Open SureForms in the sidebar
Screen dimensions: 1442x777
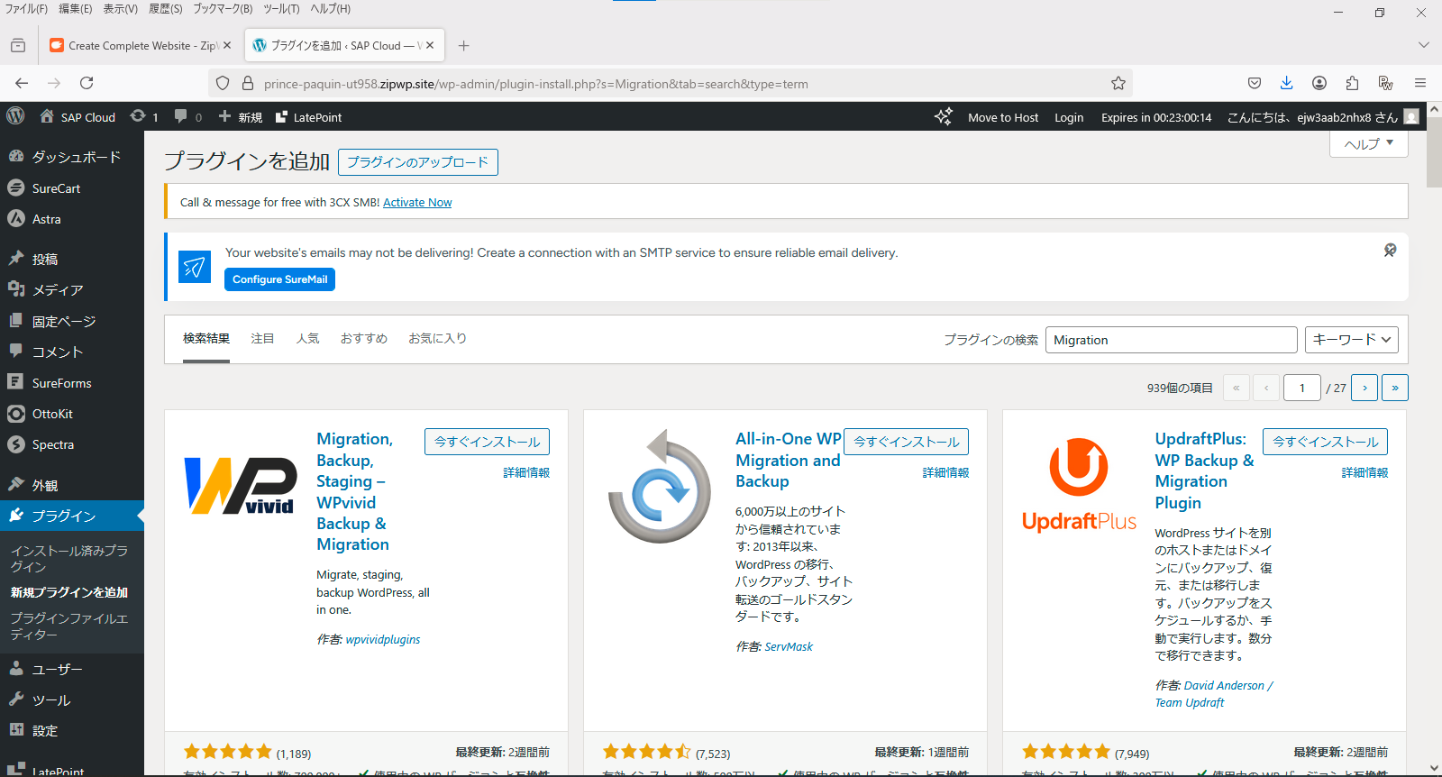pos(72,383)
